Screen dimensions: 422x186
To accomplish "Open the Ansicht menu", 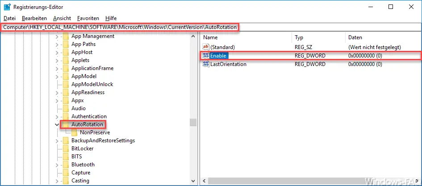I will (x=62, y=18).
